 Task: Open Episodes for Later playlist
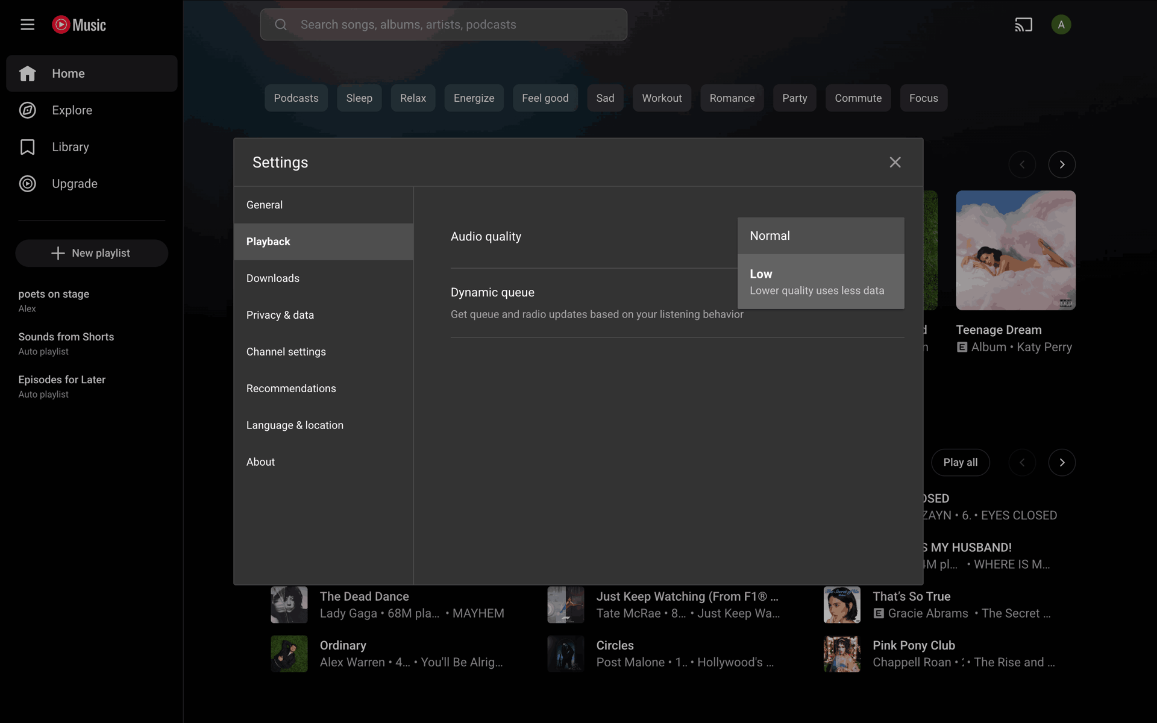(x=92, y=386)
